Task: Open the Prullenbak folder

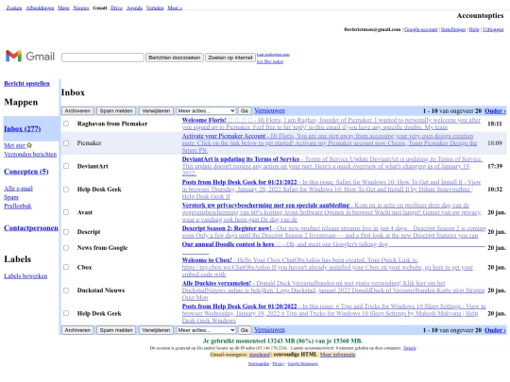Action: [x=18, y=206]
